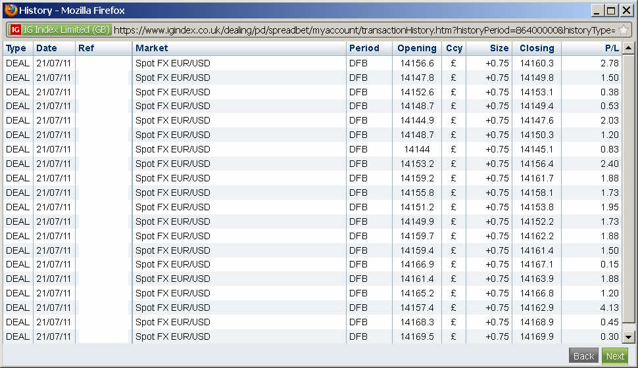
Task: Bookmark this page with the star icon
Action: pyautogui.click(x=623, y=30)
